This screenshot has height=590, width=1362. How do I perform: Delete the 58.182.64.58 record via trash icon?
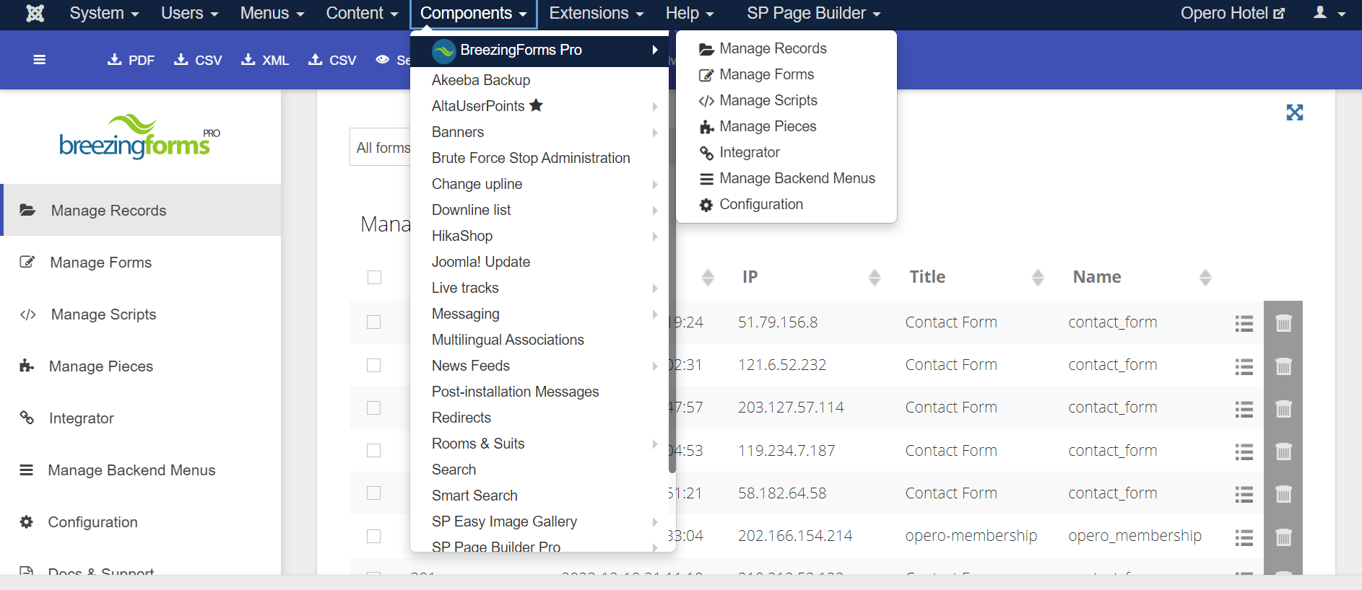pyautogui.click(x=1283, y=494)
